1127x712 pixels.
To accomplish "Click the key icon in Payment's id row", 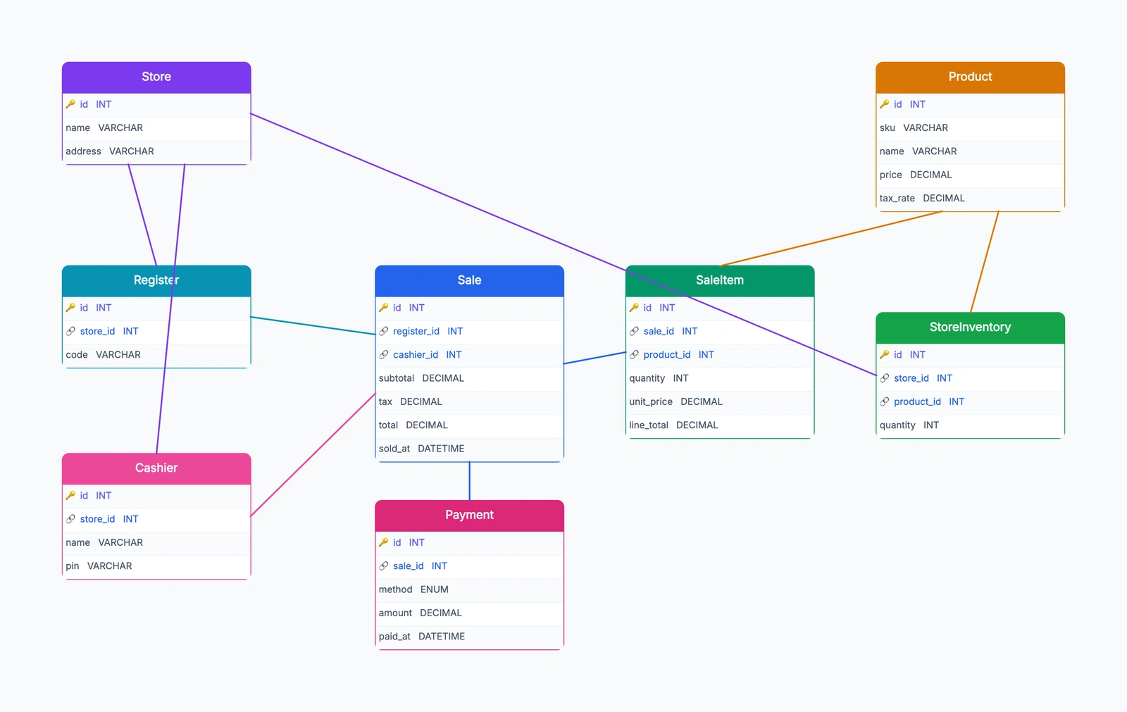I will click(x=384, y=542).
